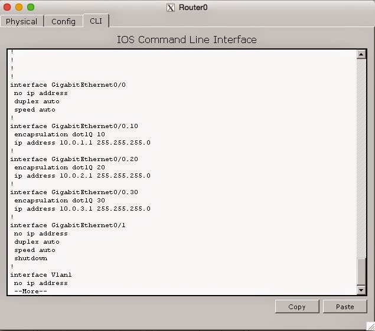
Task: Click the text 'encapsulation dot1Q 10'
Action: point(60,135)
